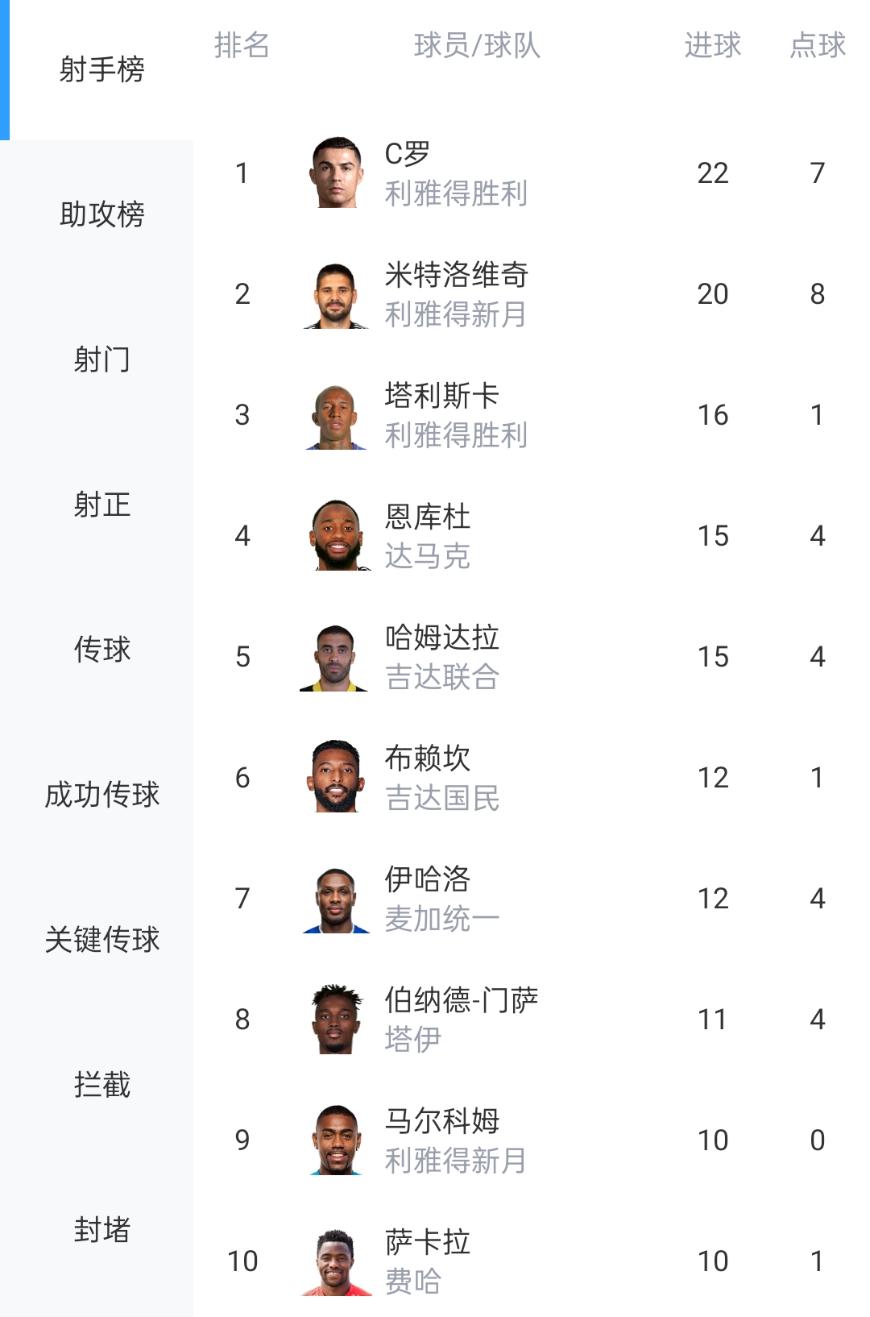Open 伯纳德-门萨 player name link
Image resolution: width=870 pixels, height=1317 pixels.
(462, 1000)
